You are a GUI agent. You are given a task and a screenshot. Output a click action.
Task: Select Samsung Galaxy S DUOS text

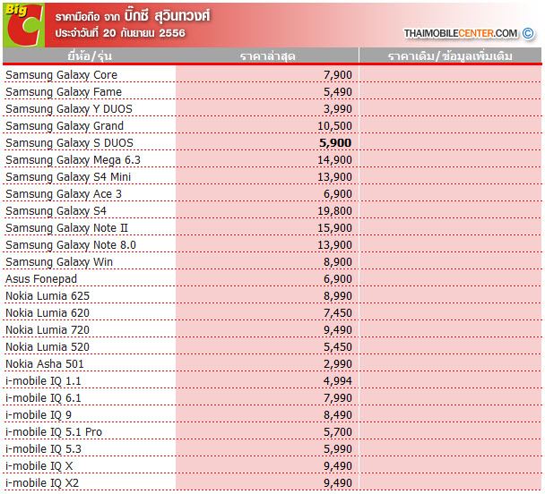pos(69,143)
